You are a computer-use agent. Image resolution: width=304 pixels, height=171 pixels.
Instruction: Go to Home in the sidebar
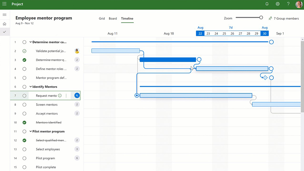click(x=4, y=24)
